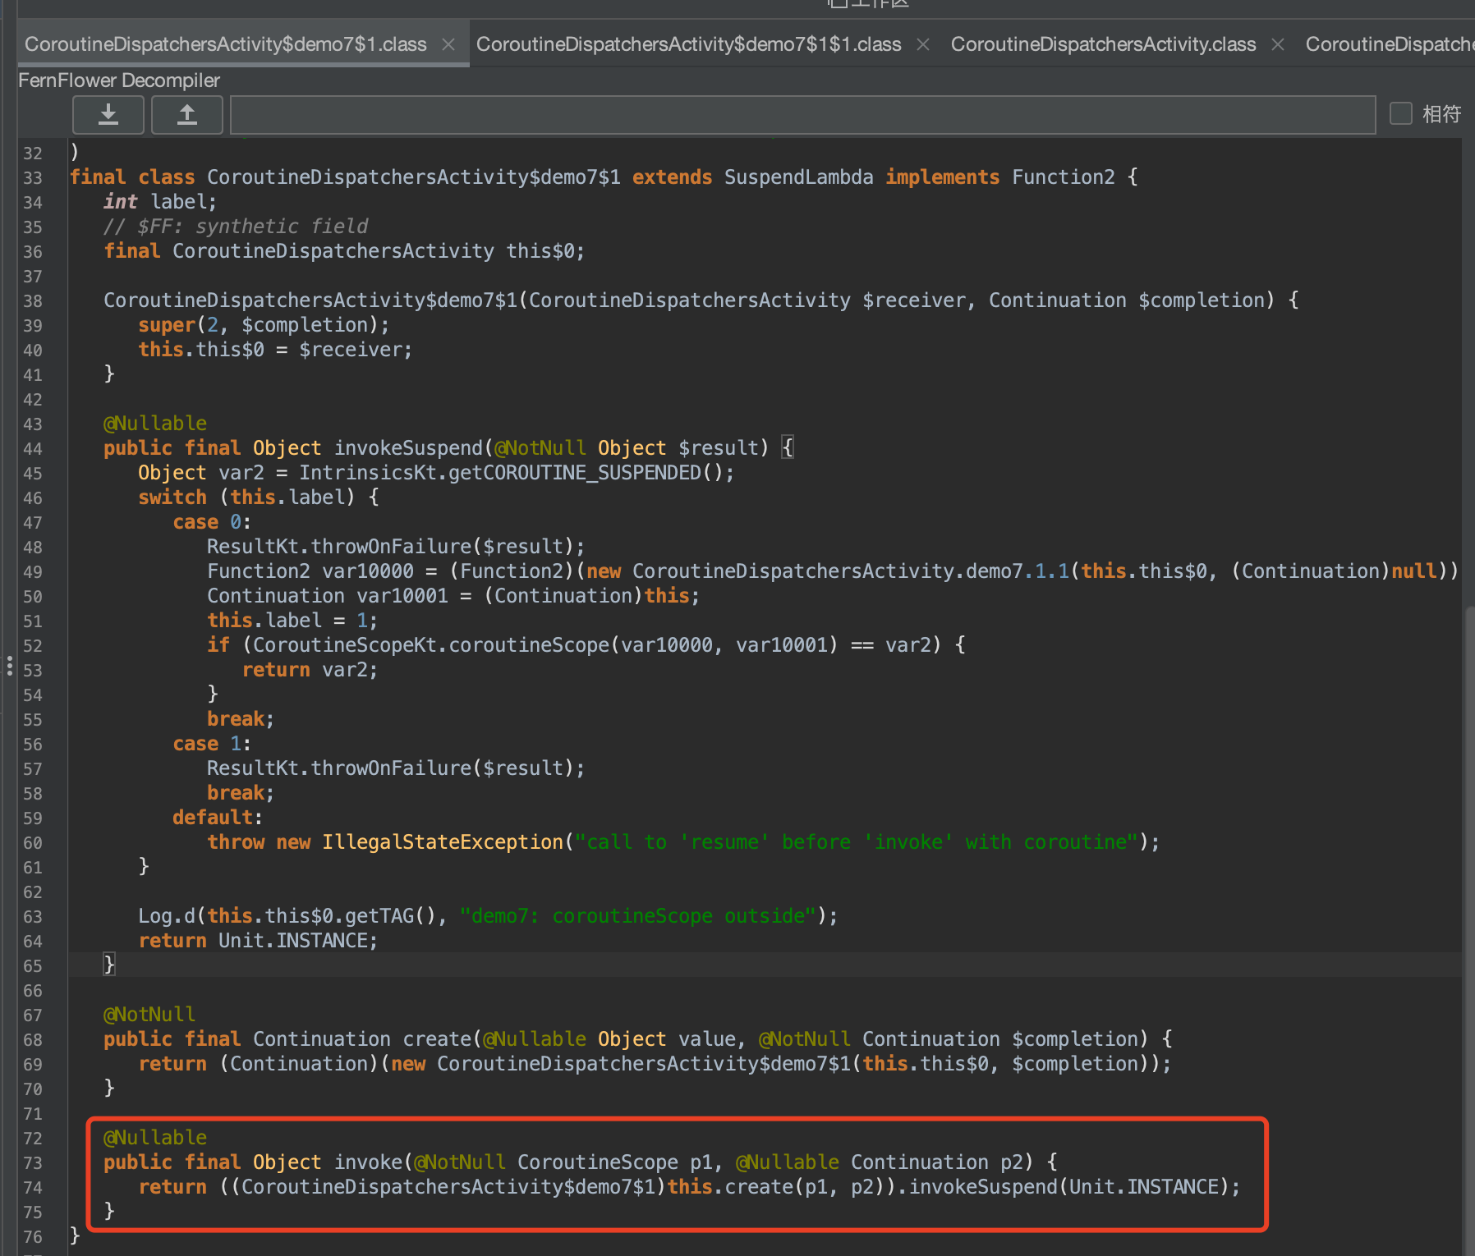Place cursor on invokeSuspend method name
This screenshot has width=1475, height=1256.
point(408,448)
